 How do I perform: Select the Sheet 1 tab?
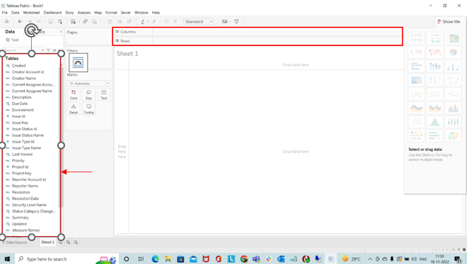point(48,242)
